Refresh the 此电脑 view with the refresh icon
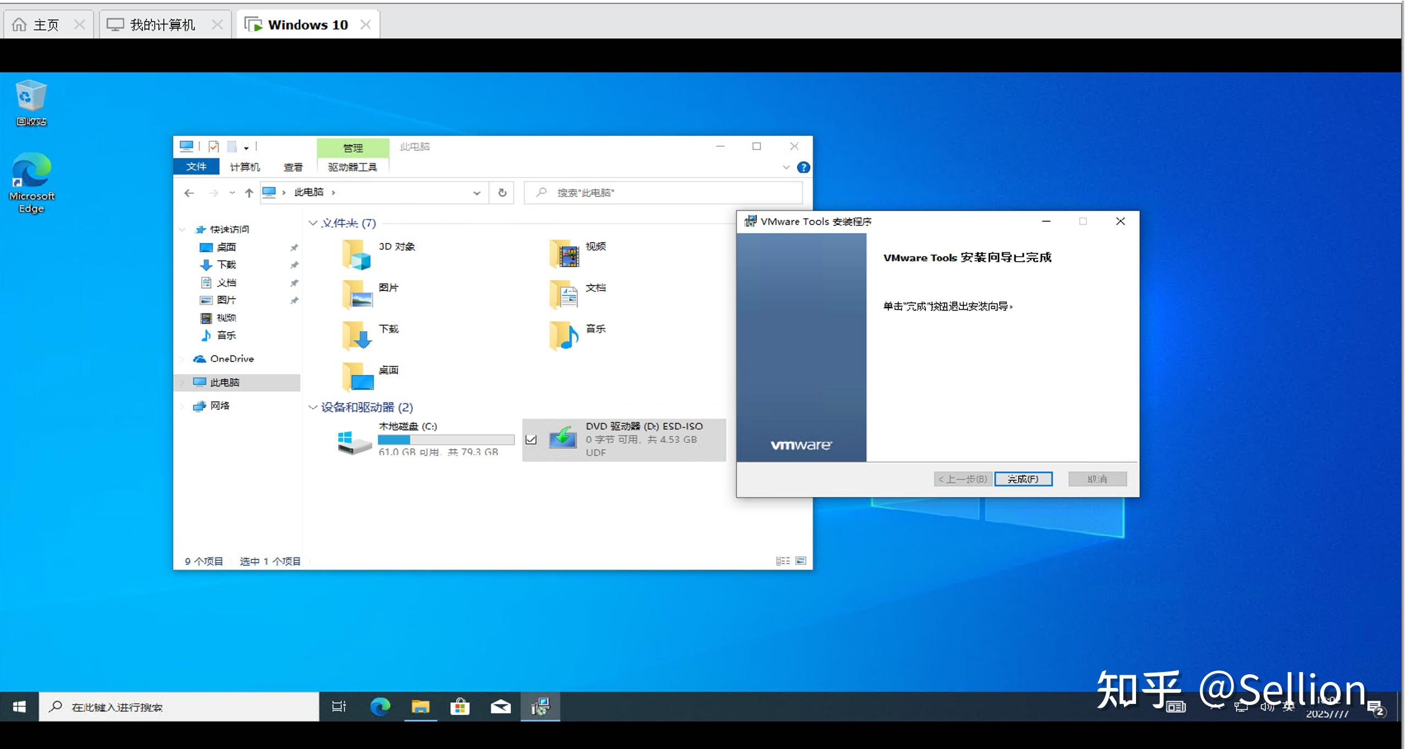Image resolution: width=1405 pixels, height=749 pixels. coord(501,192)
